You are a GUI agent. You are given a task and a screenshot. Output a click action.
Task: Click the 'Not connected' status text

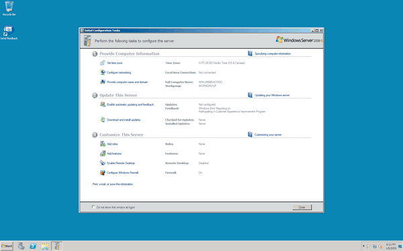click(x=207, y=72)
